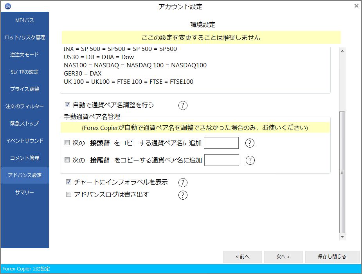Click the 保存し閉じる button
Screen dimensions: 362x274
332,256
